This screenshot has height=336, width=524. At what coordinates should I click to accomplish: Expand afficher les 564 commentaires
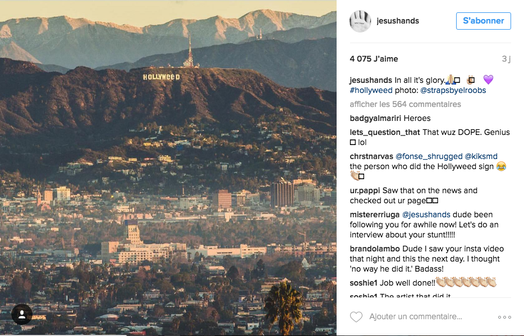point(405,104)
